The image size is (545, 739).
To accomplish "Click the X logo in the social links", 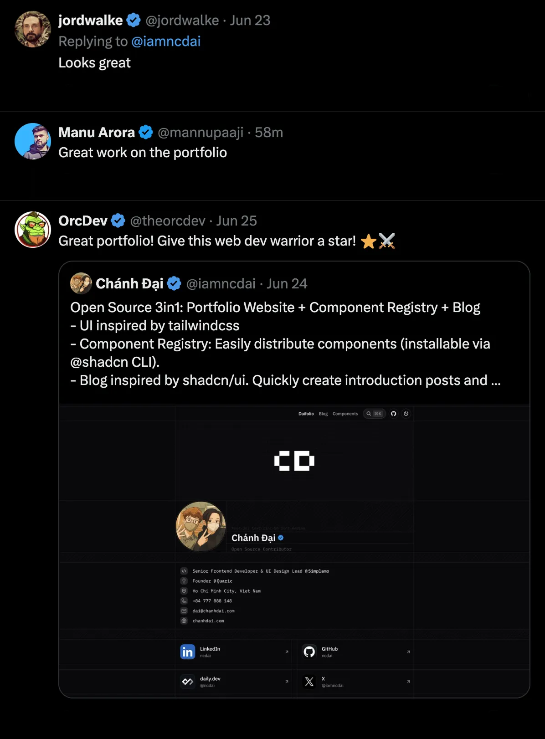I will coord(309,682).
